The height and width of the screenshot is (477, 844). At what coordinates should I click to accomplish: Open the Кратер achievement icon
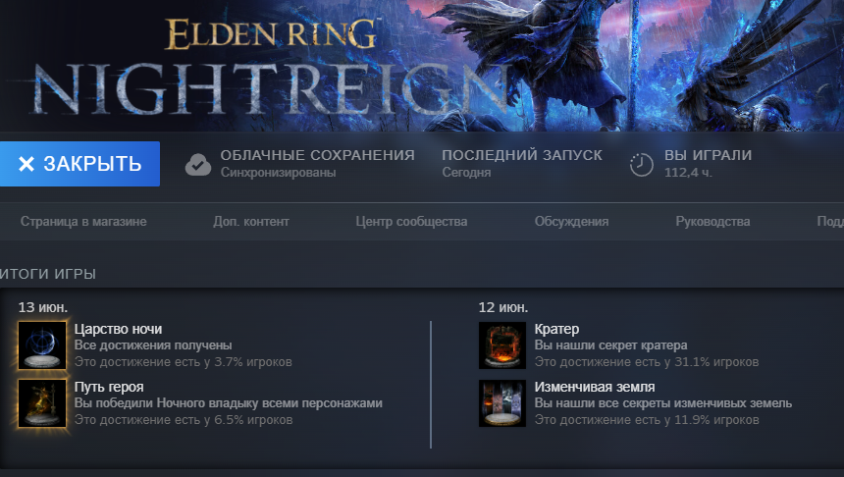click(502, 345)
